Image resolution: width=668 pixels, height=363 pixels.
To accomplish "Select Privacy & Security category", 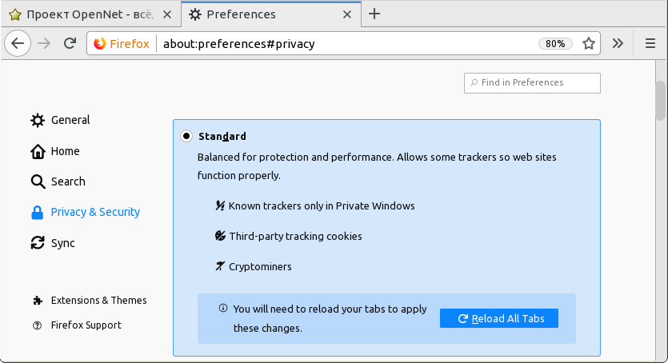I will [x=94, y=212].
